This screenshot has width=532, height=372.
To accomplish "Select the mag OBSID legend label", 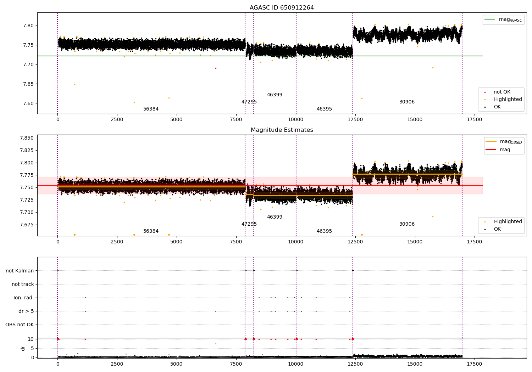I will coord(511,142).
